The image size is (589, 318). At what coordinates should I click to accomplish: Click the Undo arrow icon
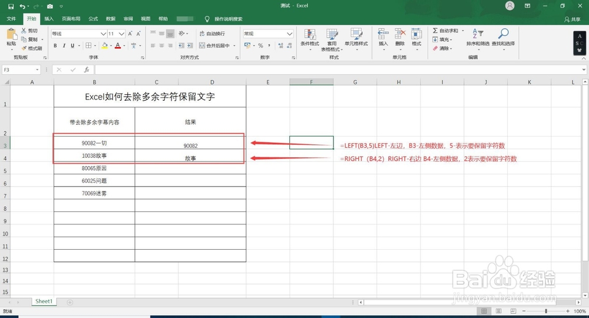pos(22,6)
